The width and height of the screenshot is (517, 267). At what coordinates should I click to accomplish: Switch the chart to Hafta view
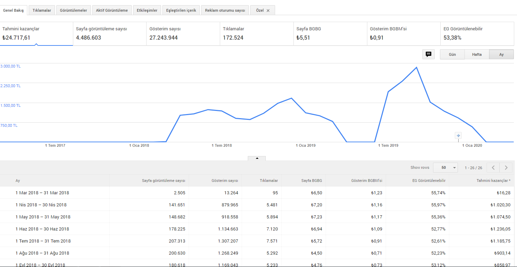pos(477,54)
